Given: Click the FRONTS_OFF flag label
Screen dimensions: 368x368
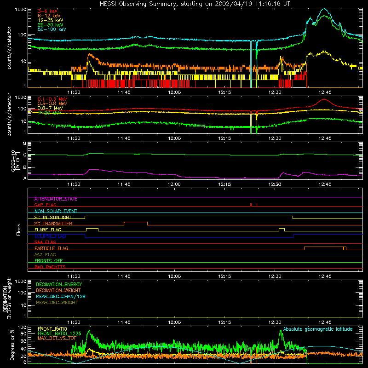Looking at the screenshot, I should pos(49,260).
